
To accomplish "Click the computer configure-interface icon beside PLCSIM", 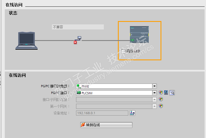I will pos(166,93).
